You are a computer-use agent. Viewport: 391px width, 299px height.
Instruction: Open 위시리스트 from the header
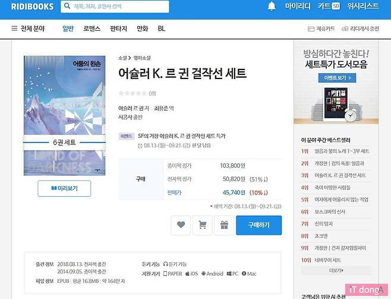click(363, 6)
